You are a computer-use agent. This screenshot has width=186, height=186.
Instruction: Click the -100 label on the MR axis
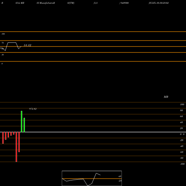point(182,164)
